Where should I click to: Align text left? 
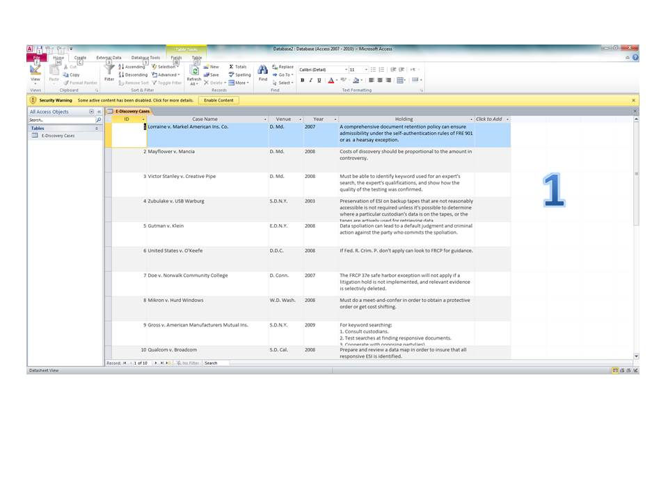[372, 80]
